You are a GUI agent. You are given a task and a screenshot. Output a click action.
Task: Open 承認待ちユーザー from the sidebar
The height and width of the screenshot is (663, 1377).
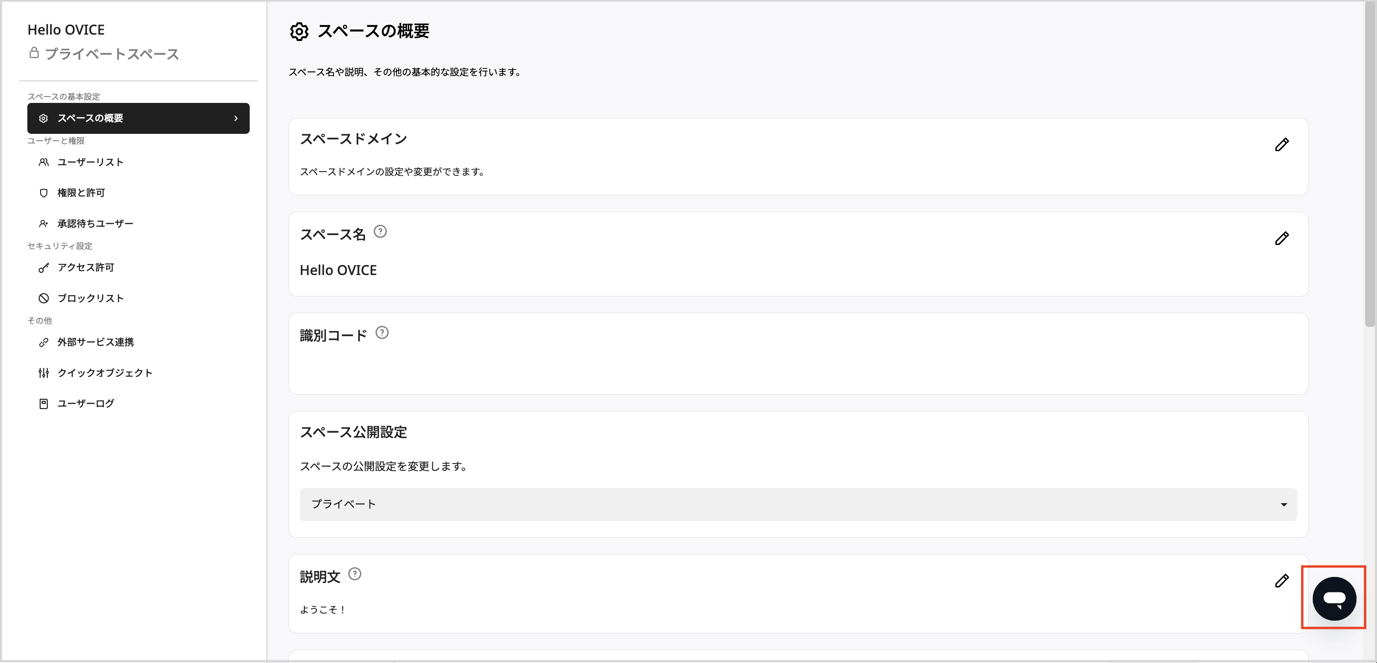click(x=95, y=223)
